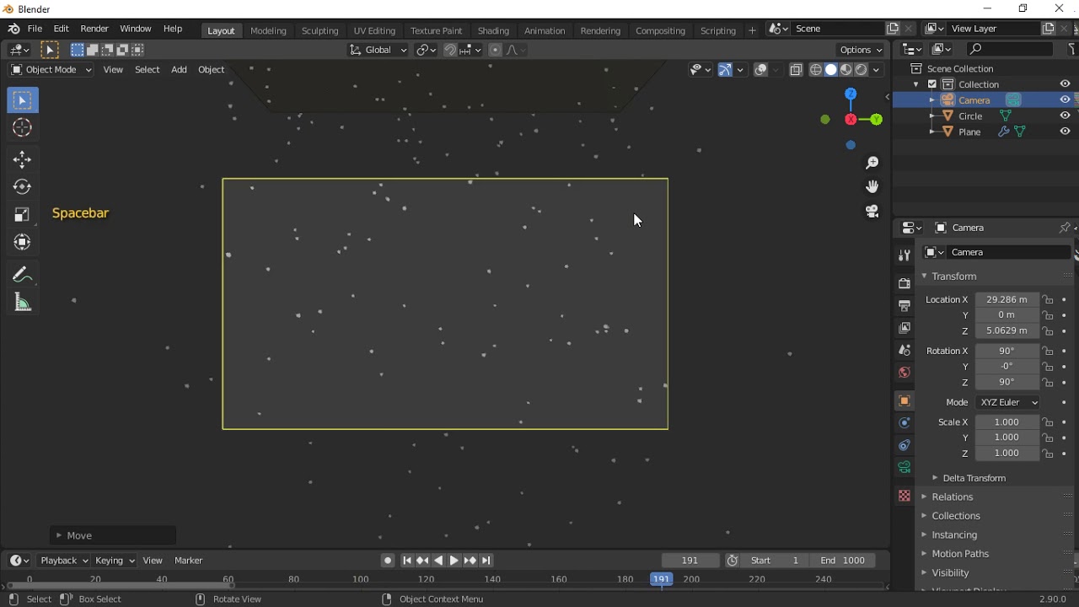
Task: Toggle the Location X lock icon
Action: (x=1048, y=300)
